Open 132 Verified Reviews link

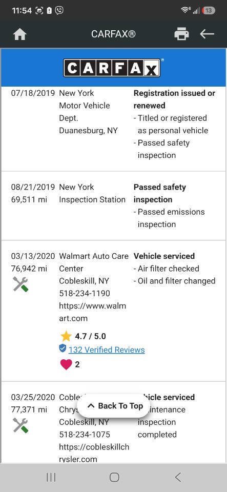tap(107, 350)
